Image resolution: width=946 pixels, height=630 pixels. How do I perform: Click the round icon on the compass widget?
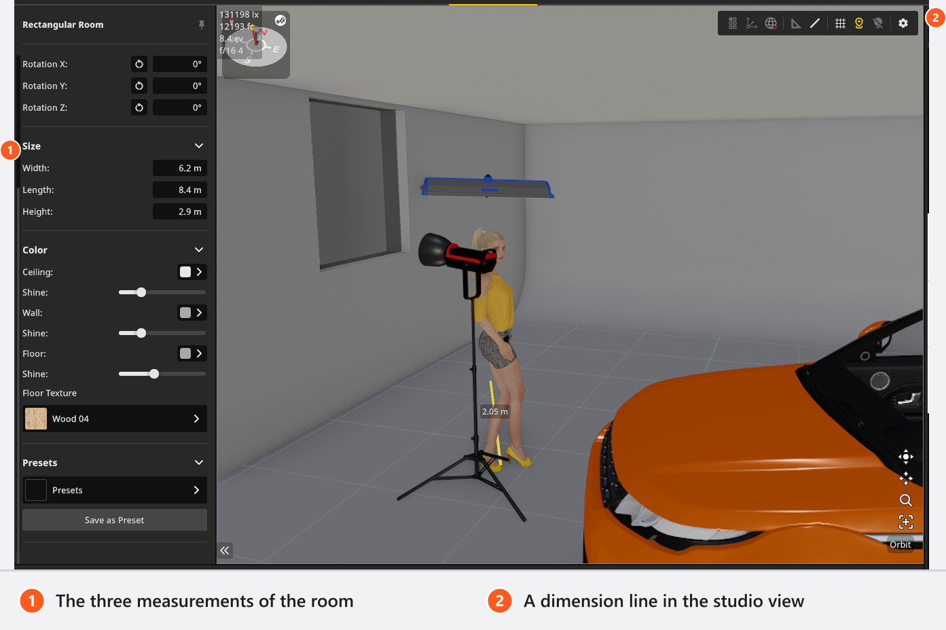click(280, 21)
